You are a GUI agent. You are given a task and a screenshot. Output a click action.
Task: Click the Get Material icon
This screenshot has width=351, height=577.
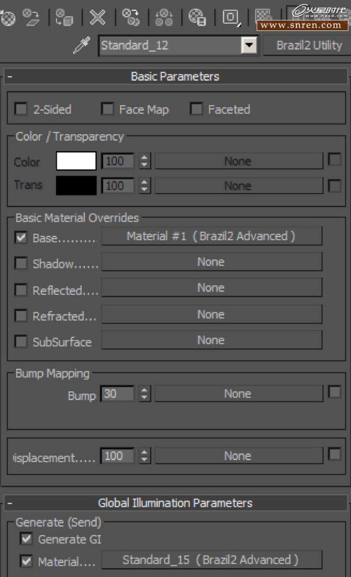pyautogui.click(x=7, y=17)
